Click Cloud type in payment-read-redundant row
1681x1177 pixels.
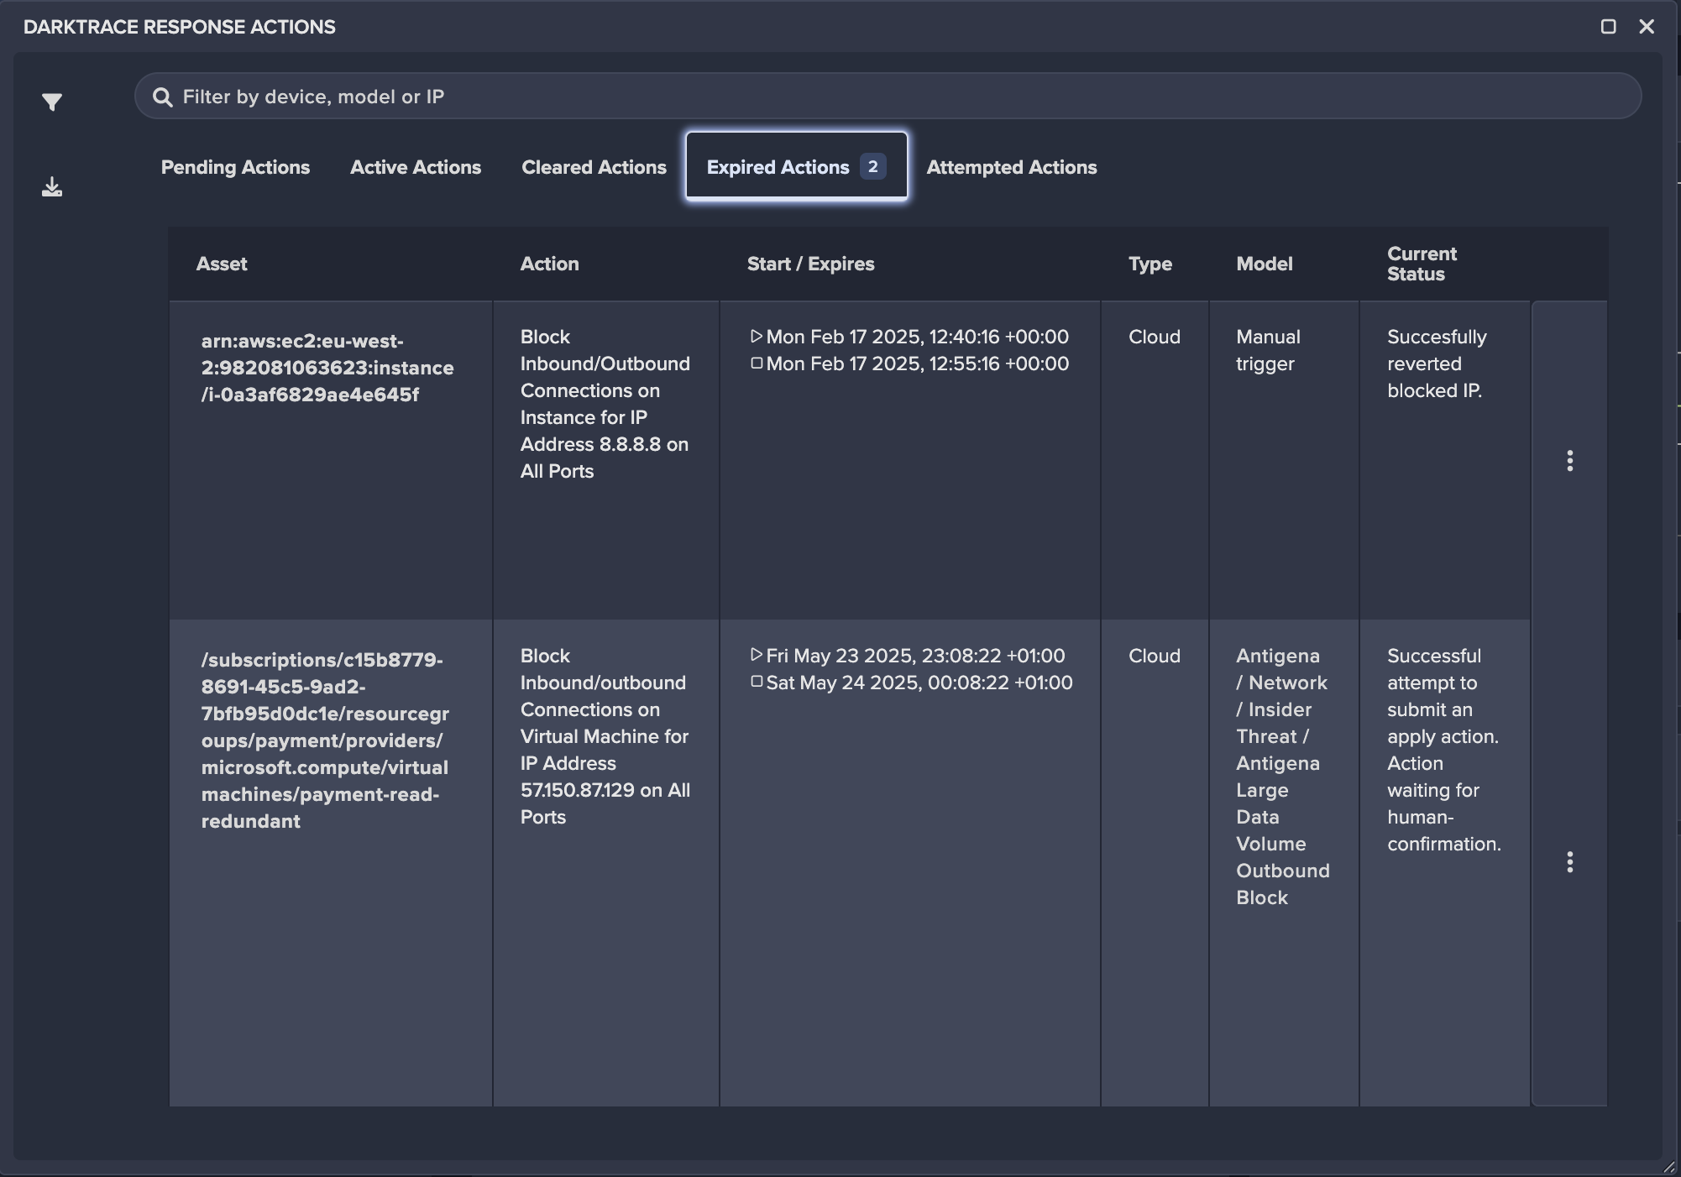click(x=1154, y=656)
